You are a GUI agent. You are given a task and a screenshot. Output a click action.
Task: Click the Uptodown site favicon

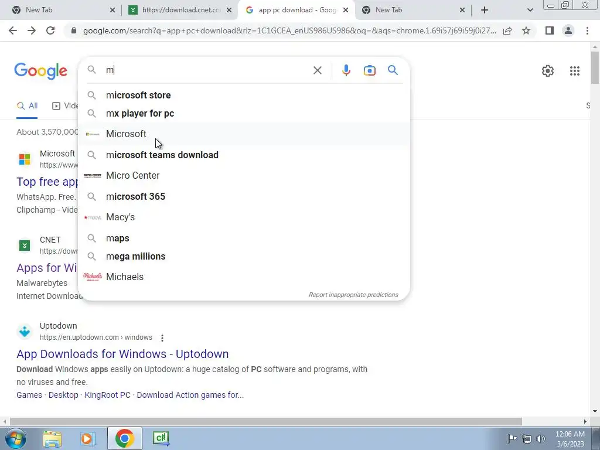pos(25,332)
